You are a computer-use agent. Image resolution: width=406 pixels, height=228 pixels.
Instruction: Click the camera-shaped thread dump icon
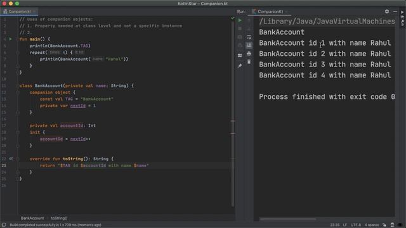click(x=240, y=37)
